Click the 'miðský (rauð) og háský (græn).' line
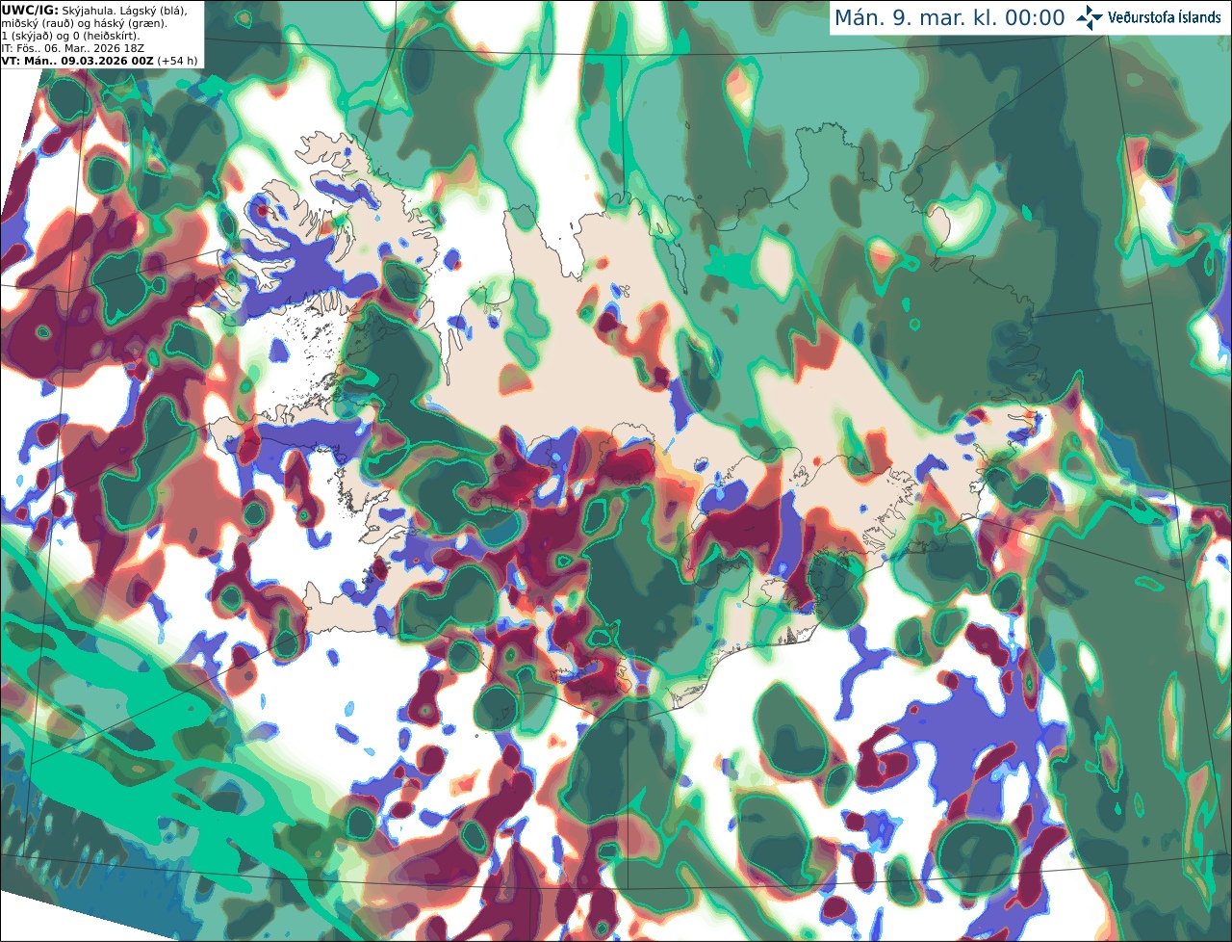Screen dimensions: 1232x942 click(x=84, y=23)
